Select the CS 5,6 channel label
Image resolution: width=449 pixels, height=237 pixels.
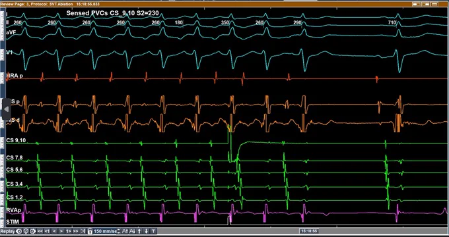coord(15,170)
